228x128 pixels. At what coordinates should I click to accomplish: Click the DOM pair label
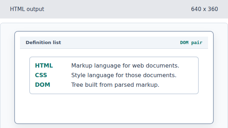[191, 43]
